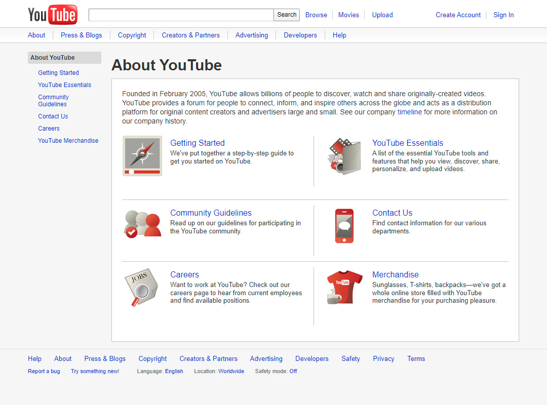Click Privacy in the footer

tap(383, 358)
